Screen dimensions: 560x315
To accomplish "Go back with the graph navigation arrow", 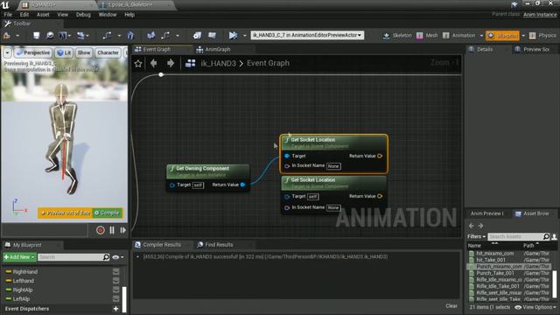I will pos(154,63).
